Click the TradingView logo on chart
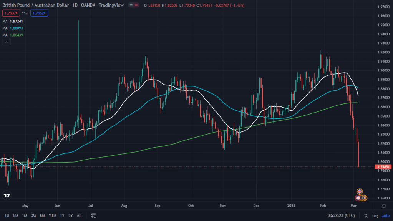The height and width of the screenshot is (221, 393). [x=7, y=196]
